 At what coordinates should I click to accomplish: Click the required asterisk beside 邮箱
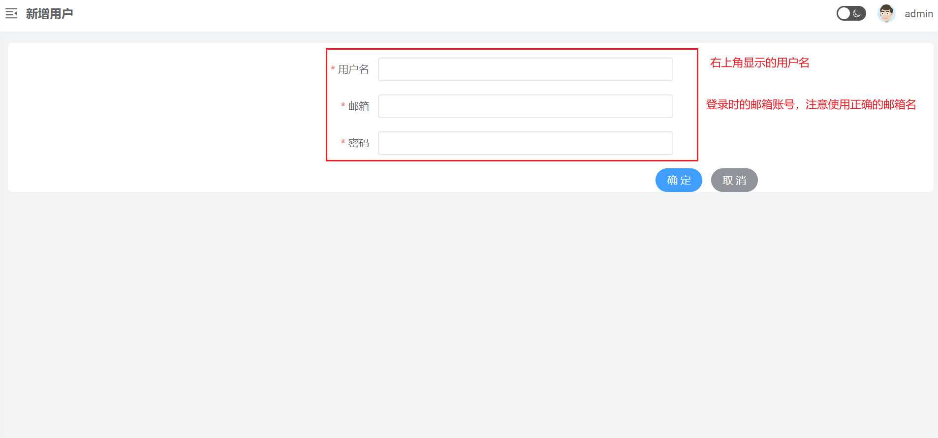tap(343, 106)
